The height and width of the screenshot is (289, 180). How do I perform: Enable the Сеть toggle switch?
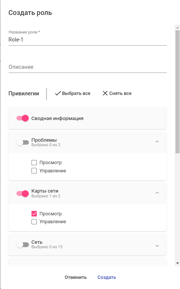tap(22, 245)
